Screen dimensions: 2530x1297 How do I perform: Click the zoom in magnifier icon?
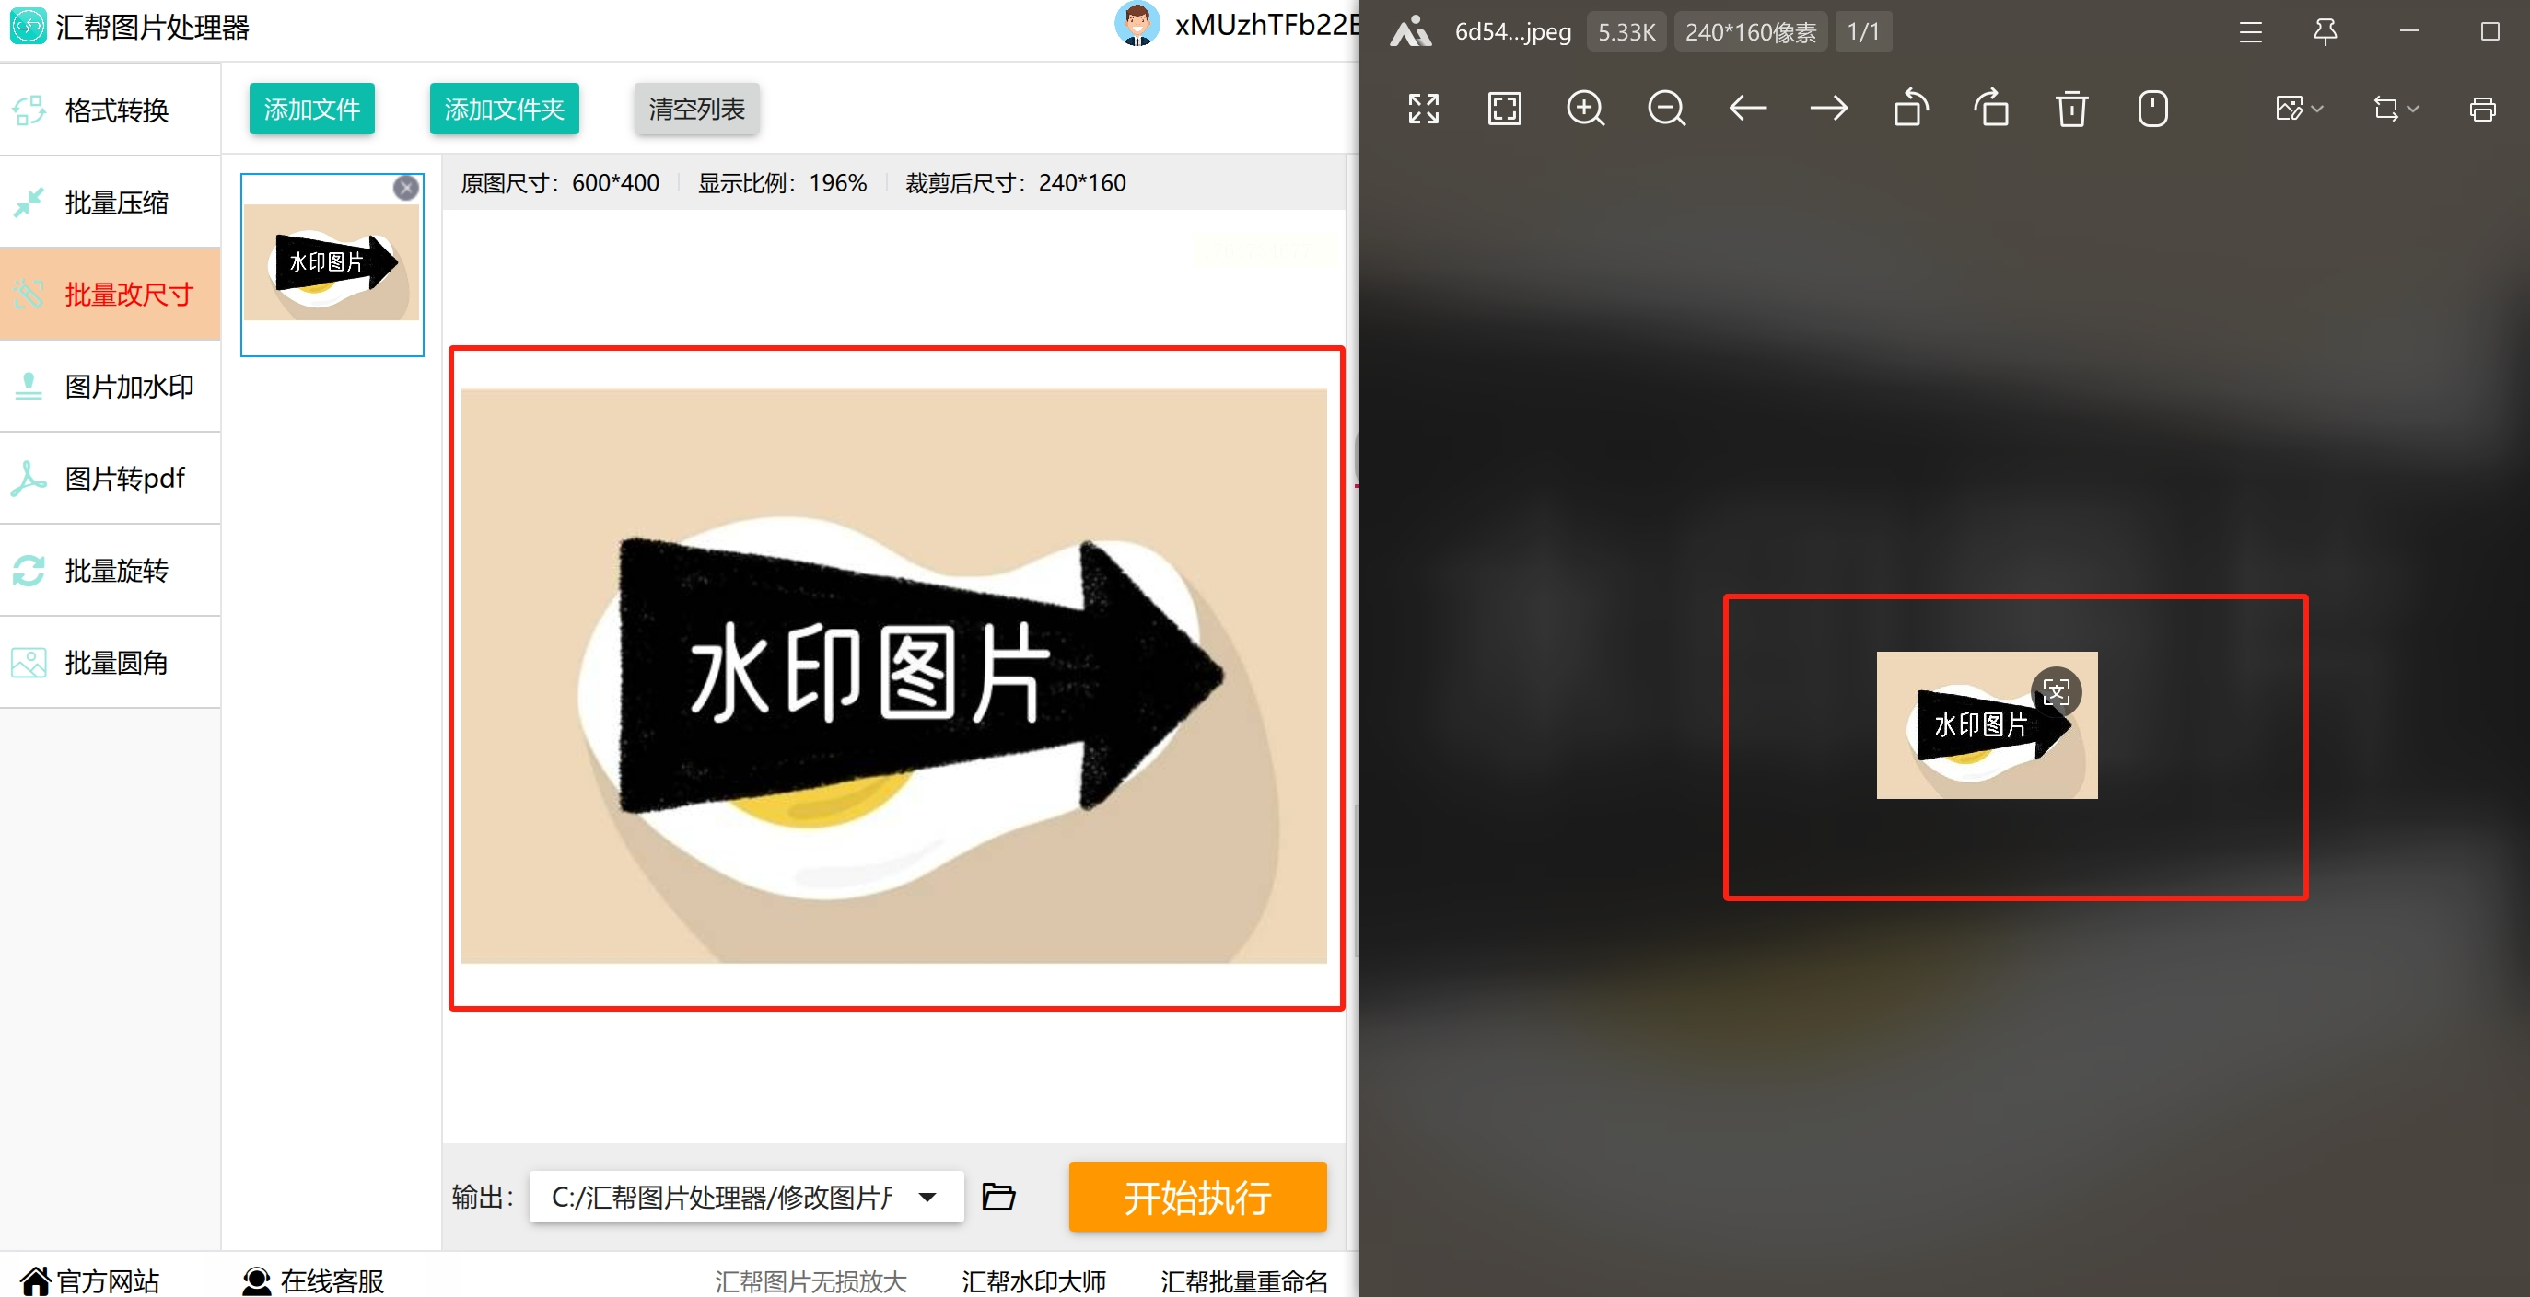(x=1585, y=108)
